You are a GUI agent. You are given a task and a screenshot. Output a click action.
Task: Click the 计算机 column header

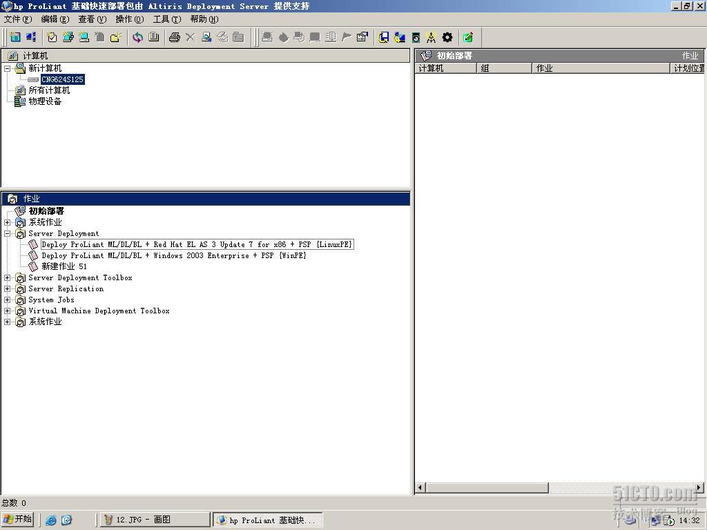(x=445, y=68)
